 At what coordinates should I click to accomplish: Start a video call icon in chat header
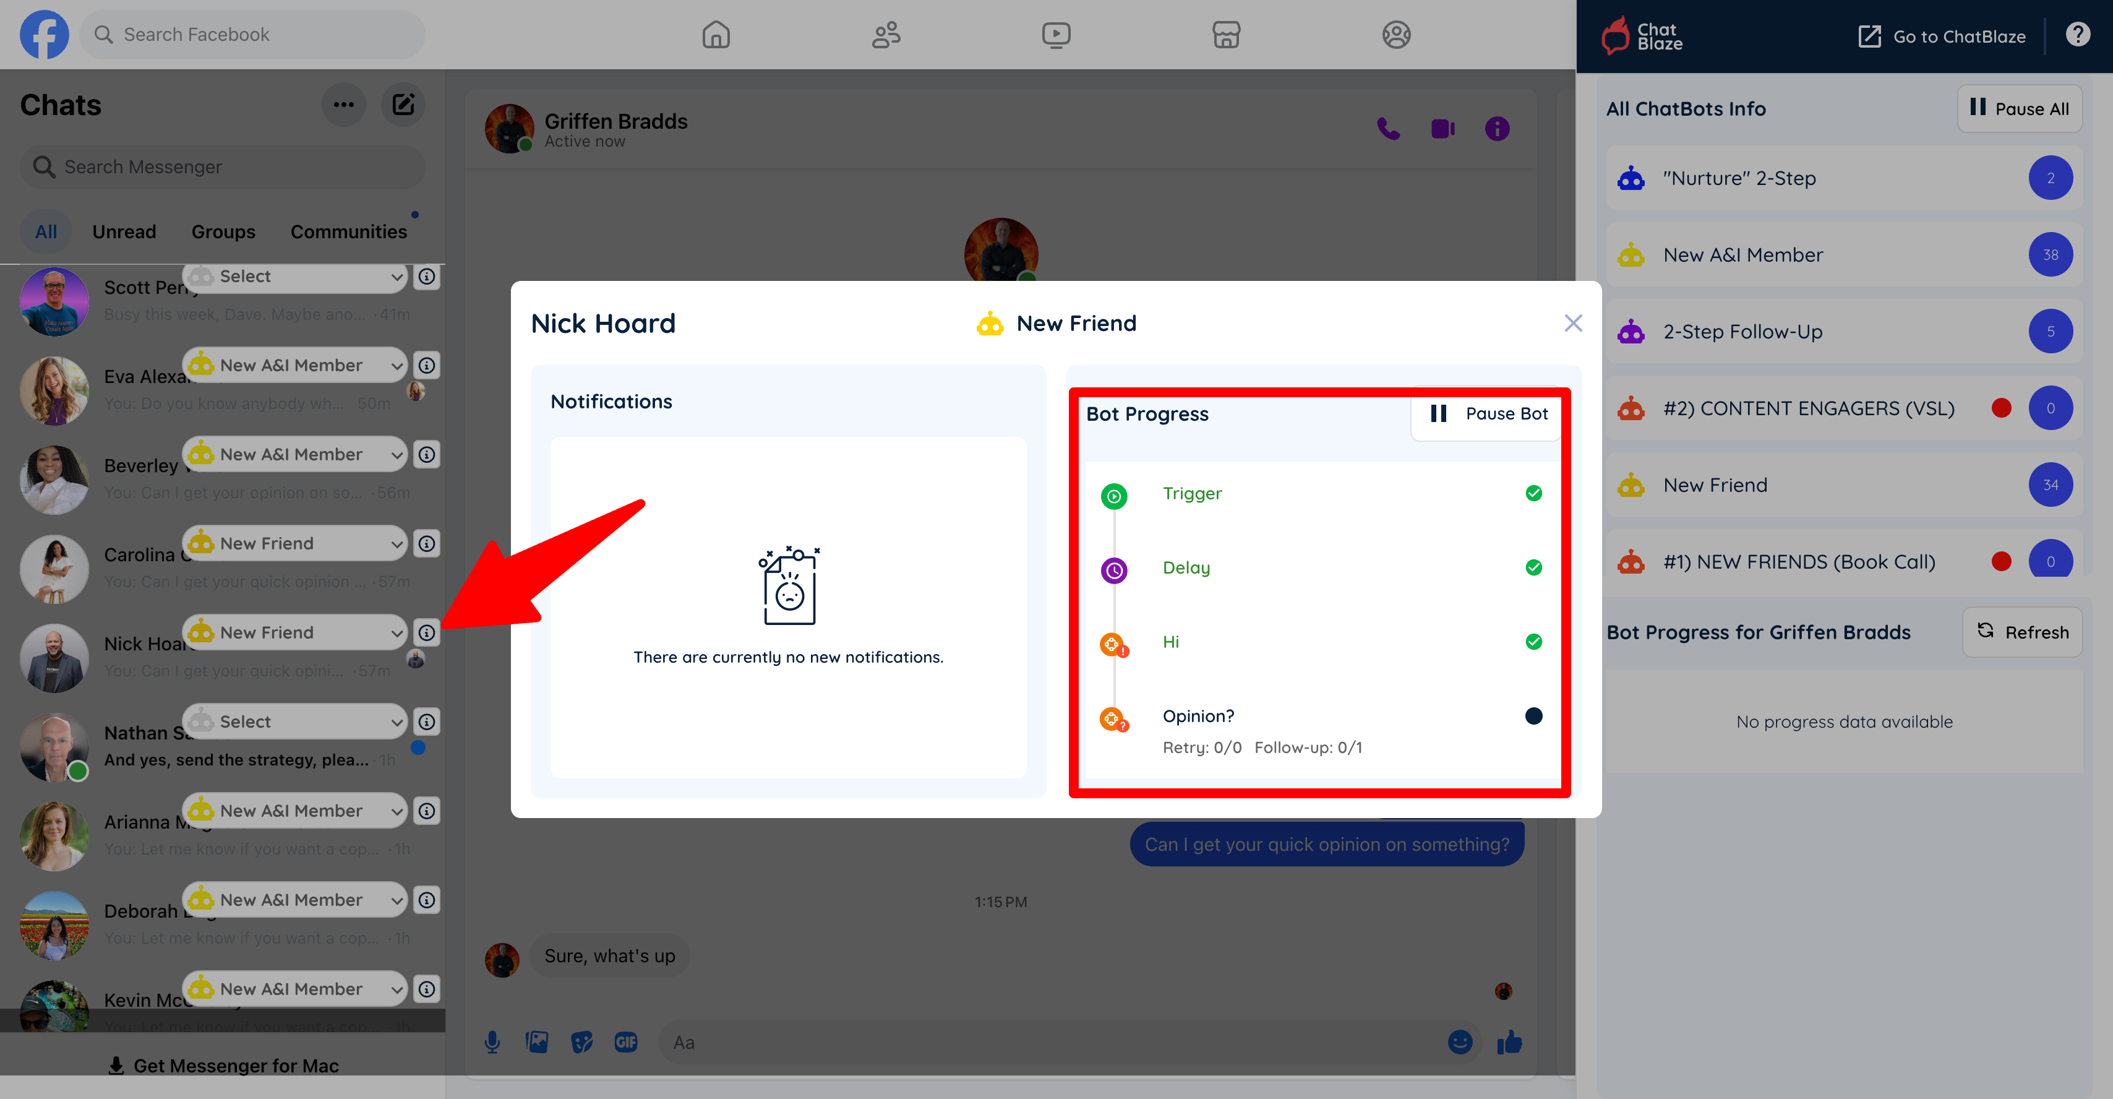pos(1443,129)
